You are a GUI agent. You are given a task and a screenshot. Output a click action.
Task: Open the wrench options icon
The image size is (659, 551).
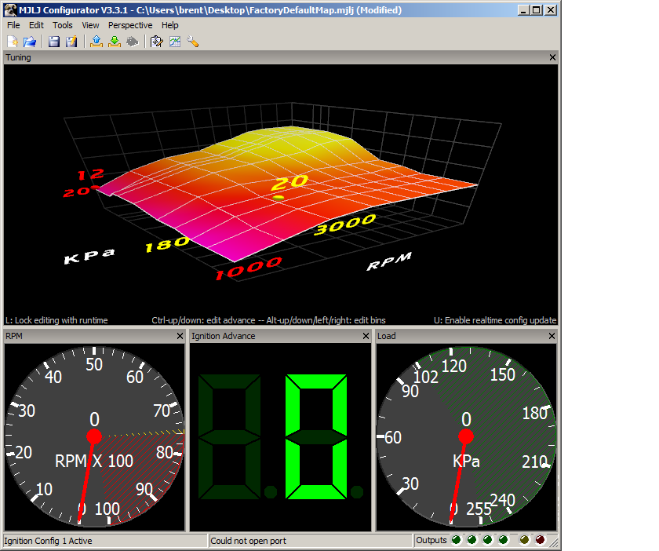point(192,42)
